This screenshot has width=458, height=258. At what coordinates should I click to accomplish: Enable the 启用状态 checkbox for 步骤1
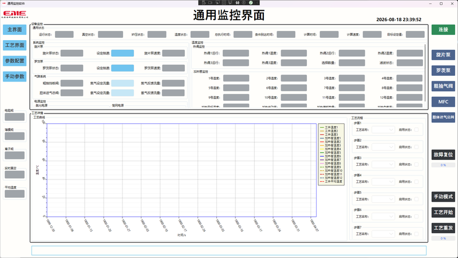[417, 130]
